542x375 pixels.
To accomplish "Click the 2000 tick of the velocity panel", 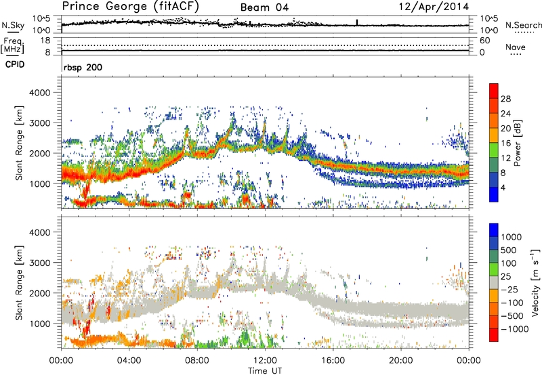I will pyautogui.click(x=39, y=293).
